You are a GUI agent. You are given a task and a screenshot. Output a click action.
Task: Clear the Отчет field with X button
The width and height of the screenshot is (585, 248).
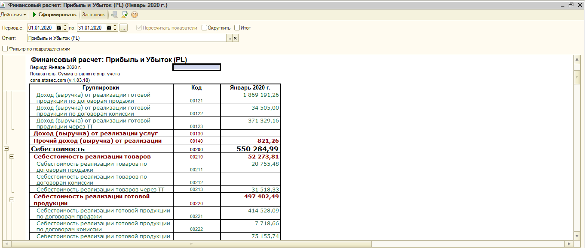coord(235,38)
